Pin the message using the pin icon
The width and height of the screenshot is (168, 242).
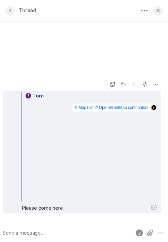click(145, 84)
